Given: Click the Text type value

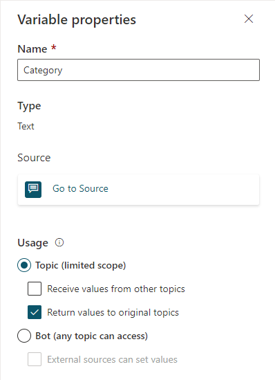Looking at the screenshot, I should [26, 126].
